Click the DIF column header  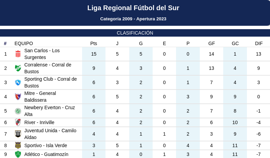coord(259,43)
